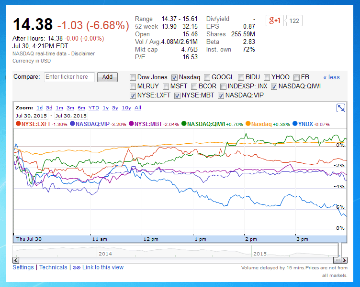This screenshot has height=287, width=360.
Task: Zoom chart to 1d
Action: [x=39, y=108]
